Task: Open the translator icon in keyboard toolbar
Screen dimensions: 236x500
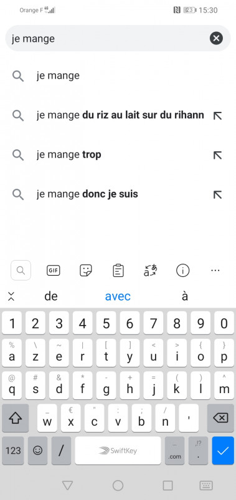Action: coord(150,271)
